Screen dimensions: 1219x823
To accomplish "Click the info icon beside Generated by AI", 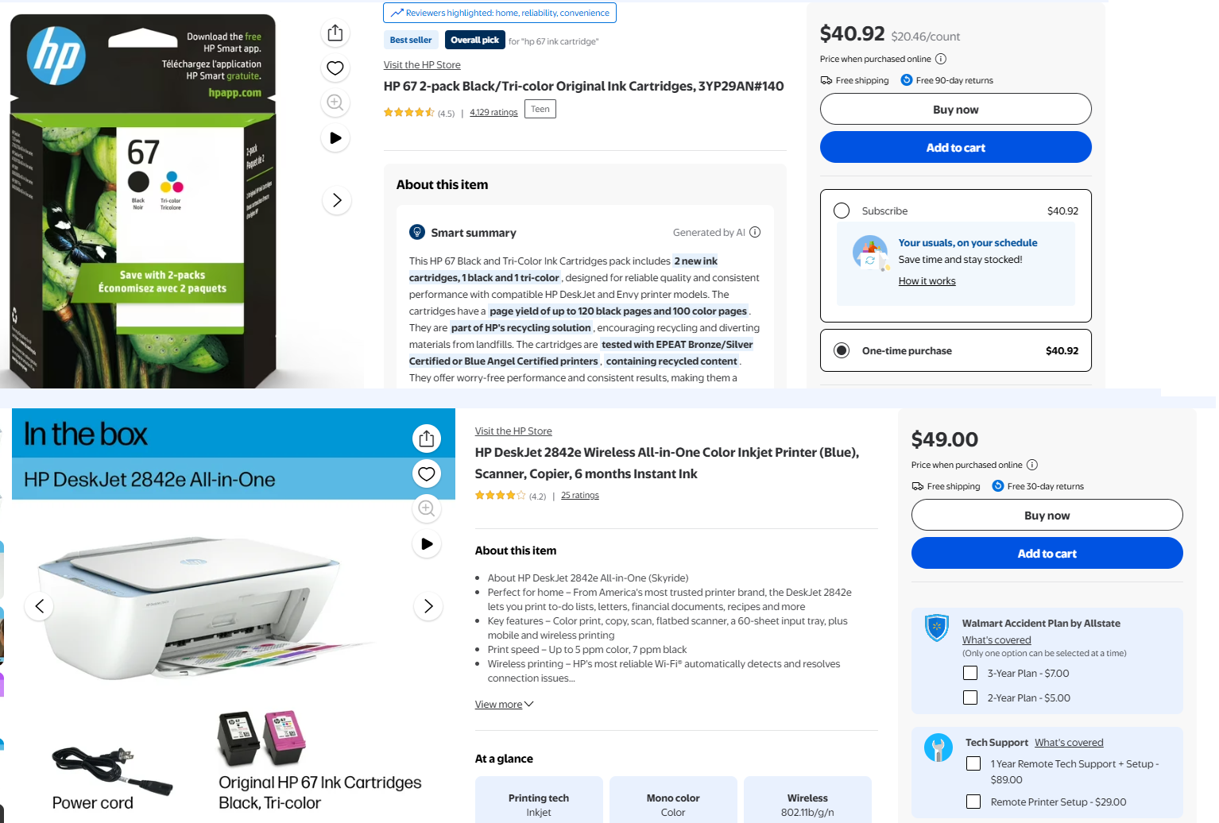I will [x=755, y=232].
